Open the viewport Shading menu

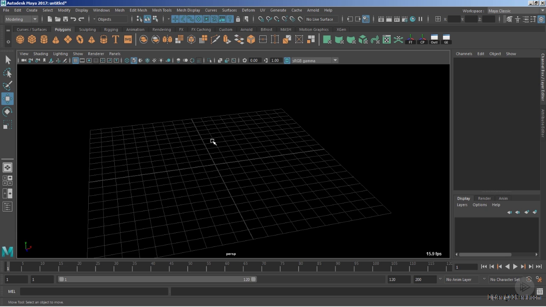pos(41,54)
